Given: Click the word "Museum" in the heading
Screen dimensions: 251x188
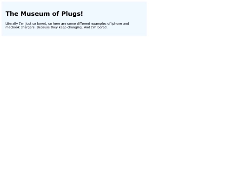Looking at the screenshot, I should [35, 14].
